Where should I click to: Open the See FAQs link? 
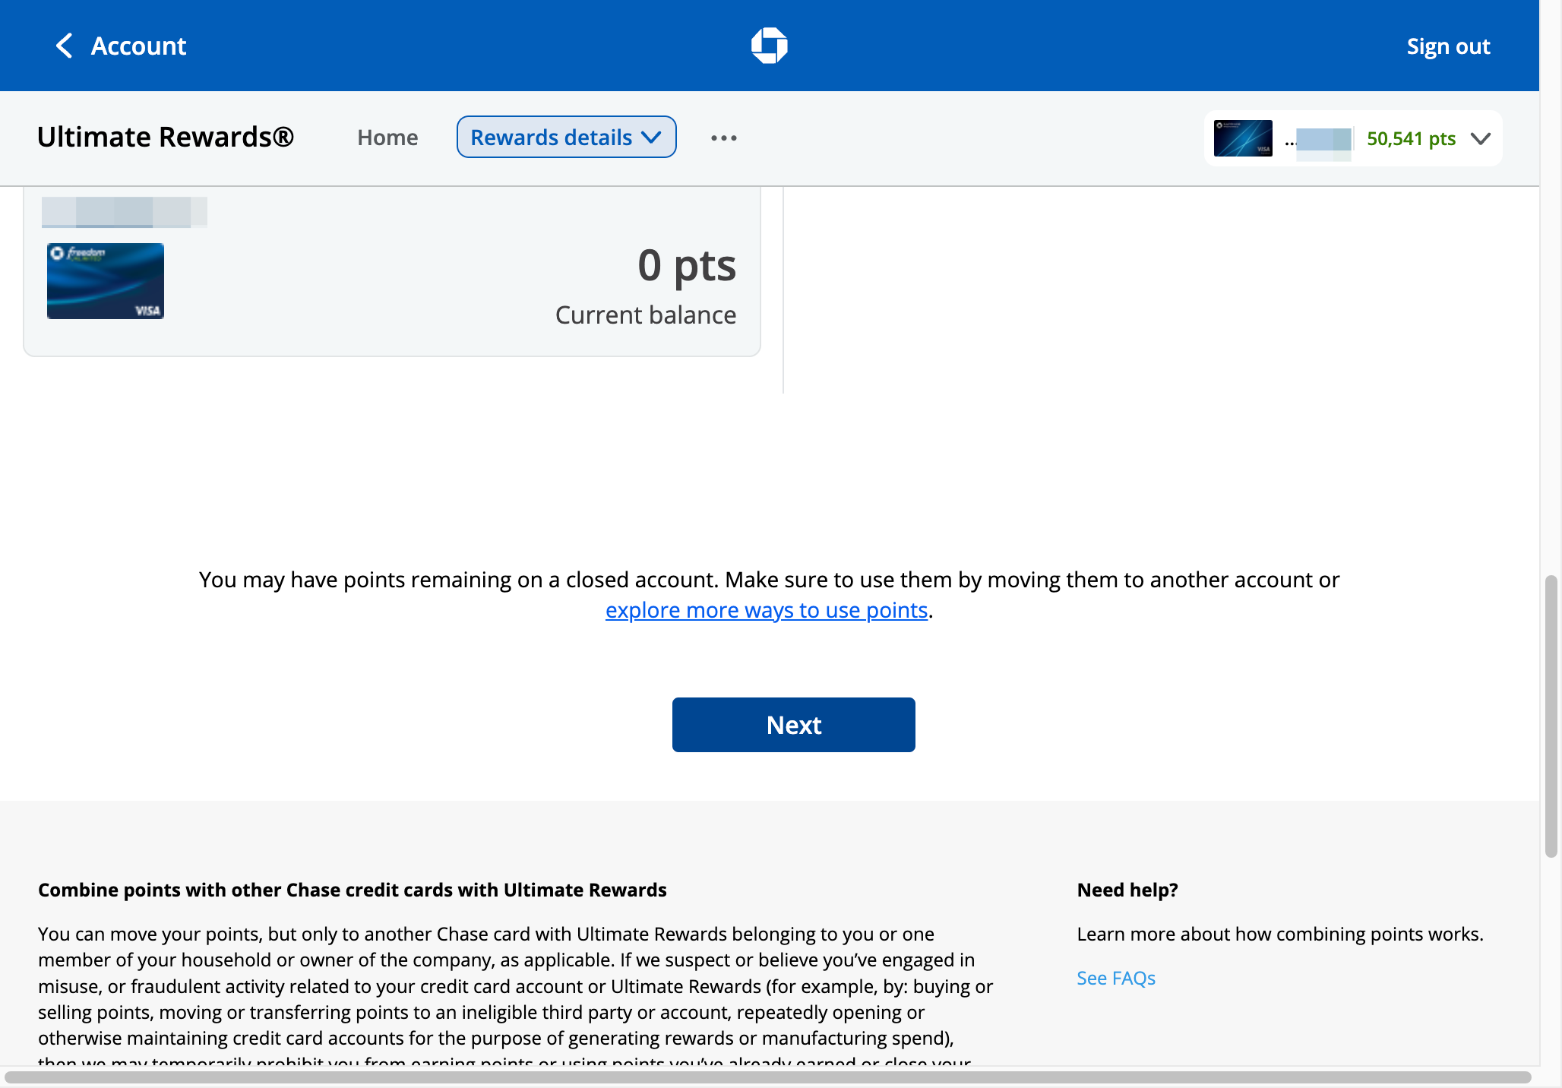(1116, 978)
